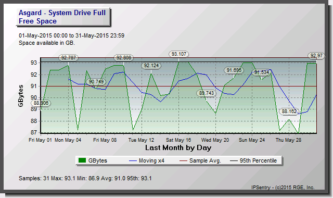Image resolution: width=333 pixels, height=198 pixels.
Task: Click the 89.743 data label
Action: [207, 93]
